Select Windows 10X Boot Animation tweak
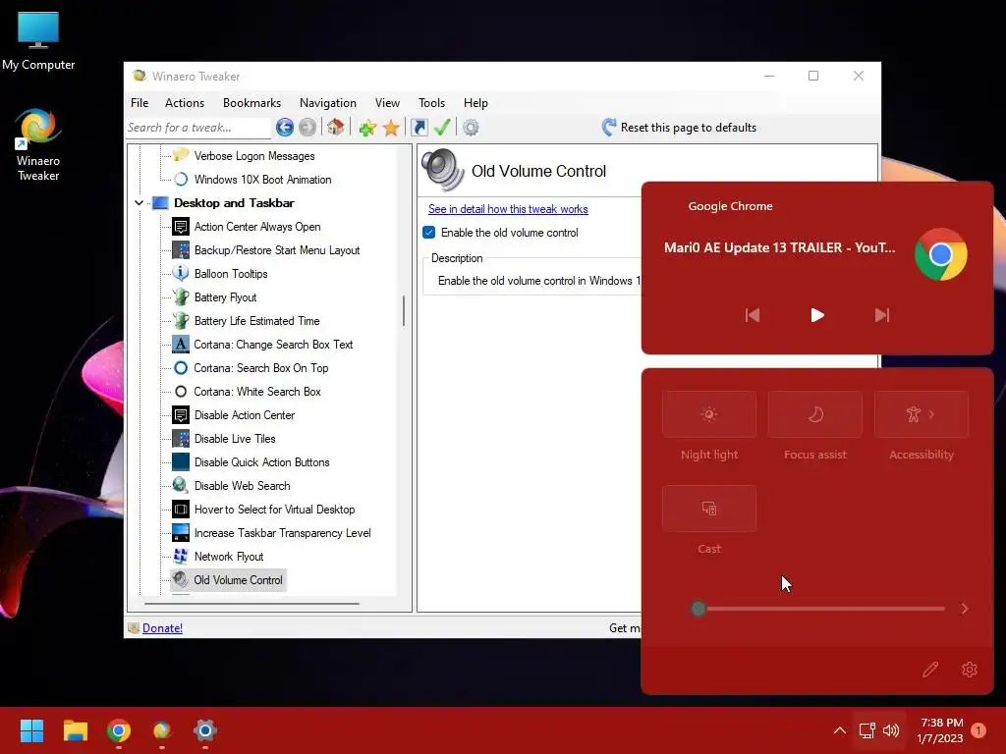Viewport: 1006px width, 754px height. (262, 180)
